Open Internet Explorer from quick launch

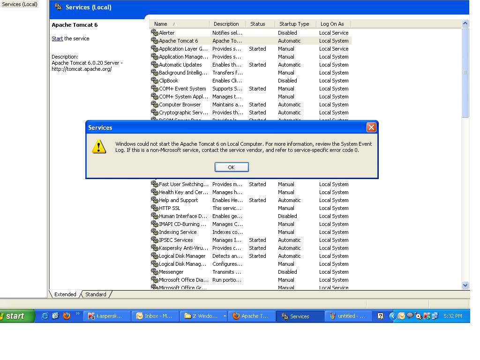(x=45, y=316)
